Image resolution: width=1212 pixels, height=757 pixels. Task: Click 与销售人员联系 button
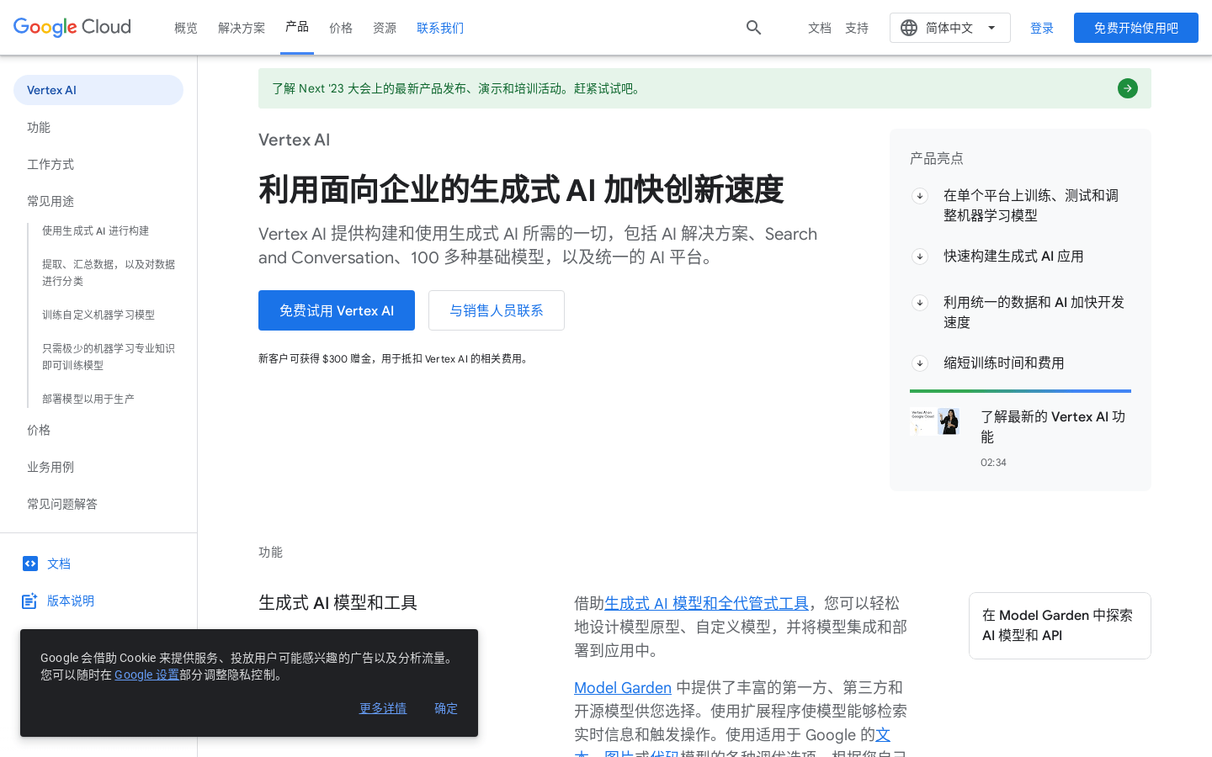tap(497, 310)
